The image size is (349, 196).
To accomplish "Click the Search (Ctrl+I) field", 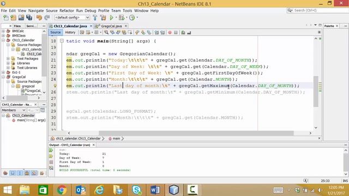I will point(321,10).
